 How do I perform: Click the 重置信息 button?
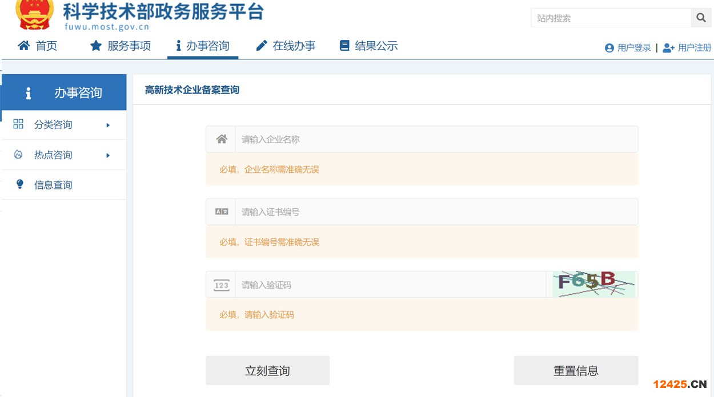[576, 371]
